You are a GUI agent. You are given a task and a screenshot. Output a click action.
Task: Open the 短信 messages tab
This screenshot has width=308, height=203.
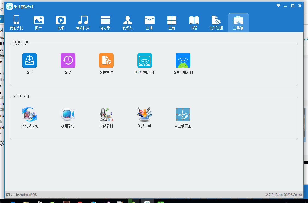click(x=150, y=22)
